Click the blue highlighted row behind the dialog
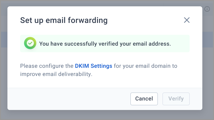Screen dimensions: 214x120 coord(207,40)
